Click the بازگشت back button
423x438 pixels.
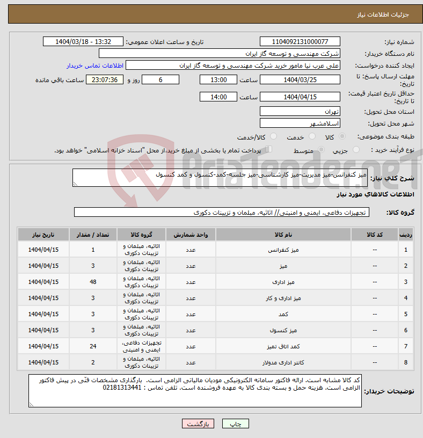(198, 424)
